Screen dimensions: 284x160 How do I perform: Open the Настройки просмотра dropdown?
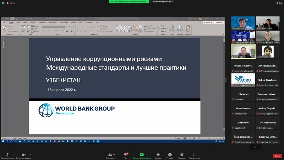[163, 2]
